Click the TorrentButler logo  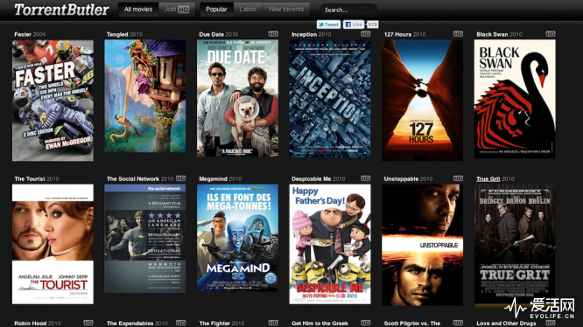tap(62, 10)
